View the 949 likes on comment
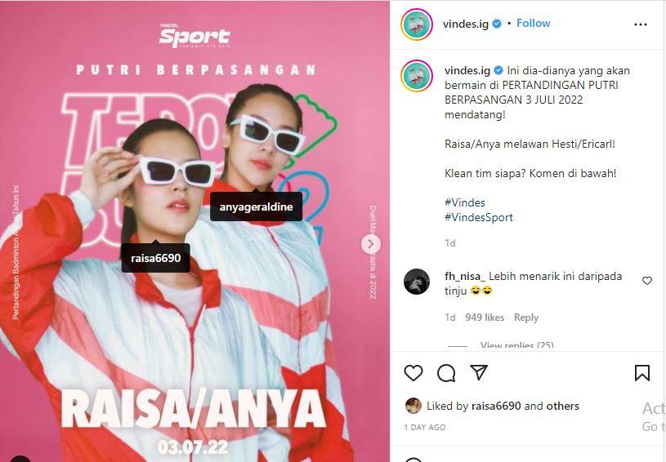The height and width of the screenshot is (462, 666). pos(485,318)
